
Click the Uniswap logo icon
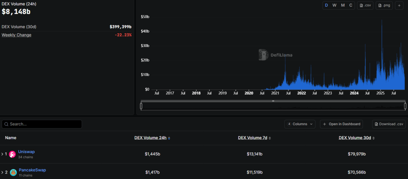click(12, 154)
